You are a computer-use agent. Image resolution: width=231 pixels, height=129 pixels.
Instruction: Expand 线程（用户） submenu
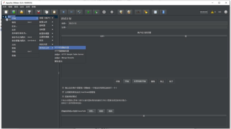click(x=46, y=18)
